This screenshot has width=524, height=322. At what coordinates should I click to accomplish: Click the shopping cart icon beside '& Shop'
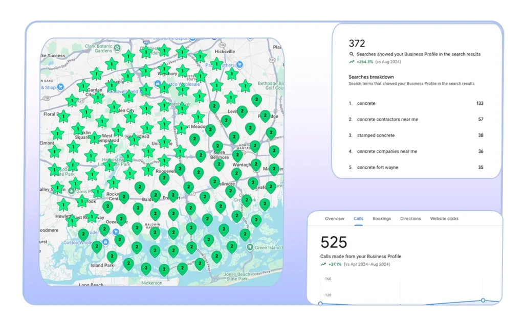click(x=61, y=87)
